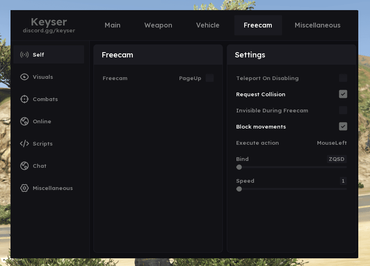Click the Visuals eye icon
The height and width of the screenshot is (266, 370).
24,77
